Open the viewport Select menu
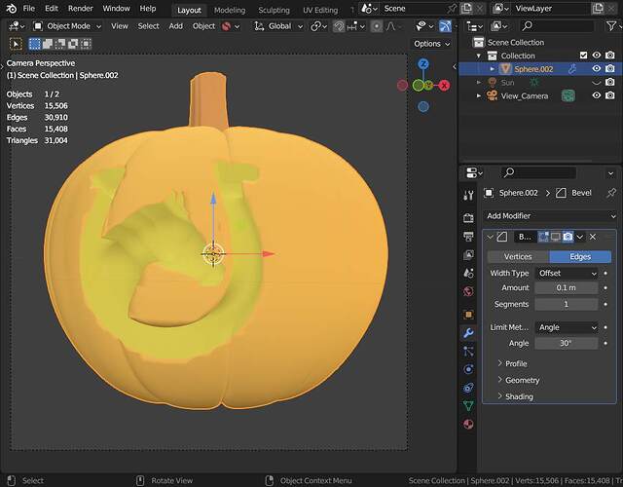Screen dimensions: 623x487 tap(148, 26)
